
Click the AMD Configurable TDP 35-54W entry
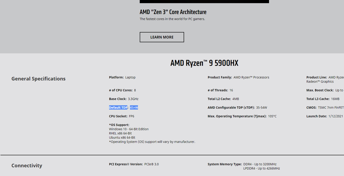(x=237, y=108)
